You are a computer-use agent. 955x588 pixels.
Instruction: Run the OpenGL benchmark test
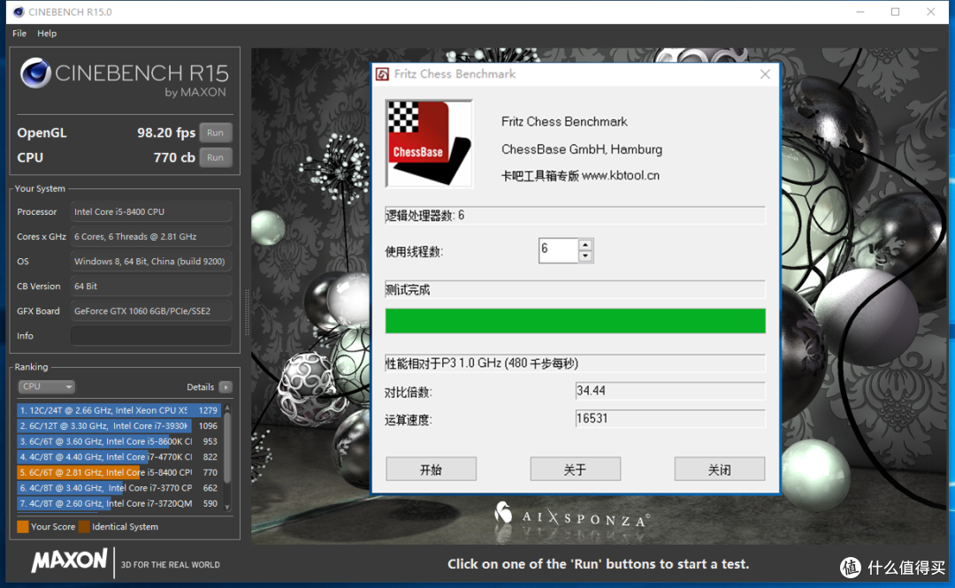pyautogui.click(x=215, y=133)
